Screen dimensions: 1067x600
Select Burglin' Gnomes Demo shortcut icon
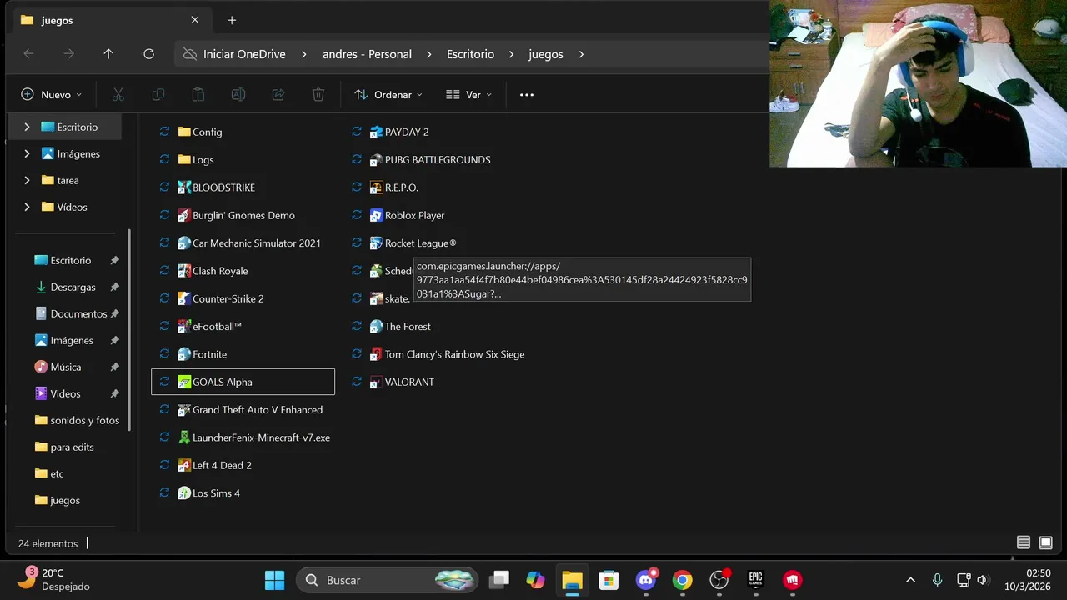point(184,215)
